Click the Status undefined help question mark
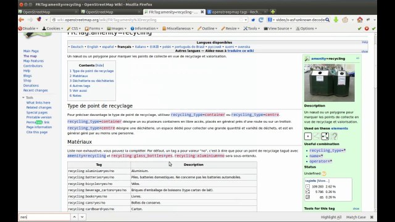 [324, 173]
